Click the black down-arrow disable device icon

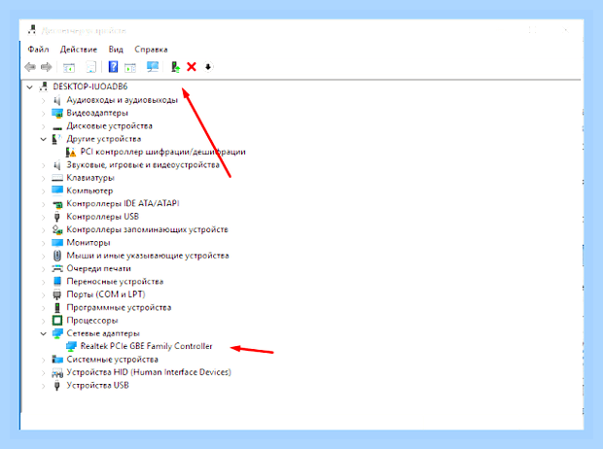208,67
